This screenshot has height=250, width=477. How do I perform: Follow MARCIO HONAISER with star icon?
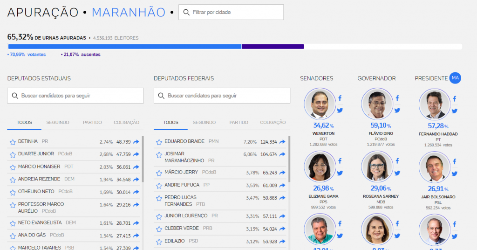point(13,167)
